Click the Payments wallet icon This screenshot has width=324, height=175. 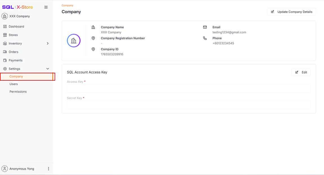(x=5, y=60)
